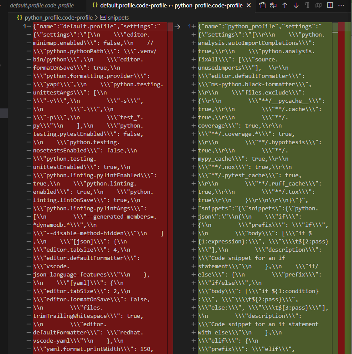This screenshot has width=352, height=354.
Task: Click the ".tox" line
Action: click(x=256, y=192)
